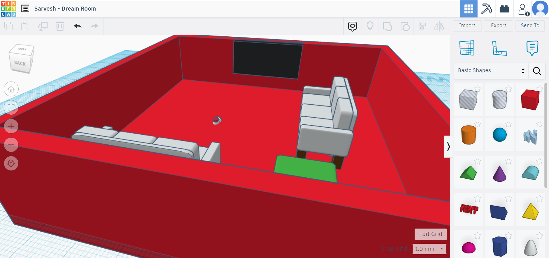Show all hidden objects with the lightbulb icon
This screenshot has height=258, width=549.
click(x=370, y=26)
